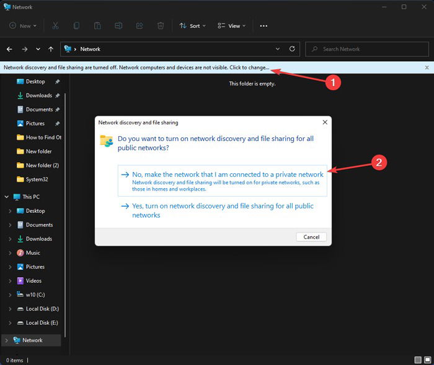Image resolution: width=434 pixels, height=365 pixels.
Task: Expand Documents under This PC
Action: pos(10,225)
